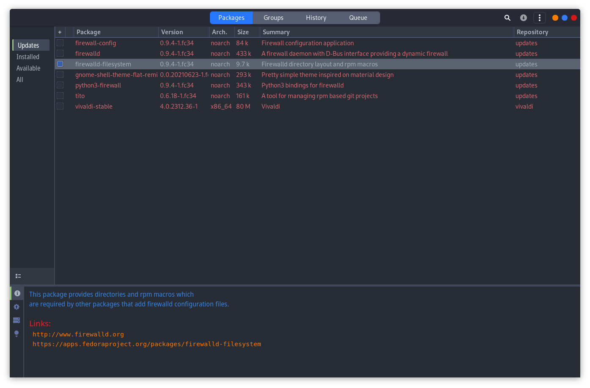Click the package description text
This screenshot has height=388, width=590.
tap(129, 299)
